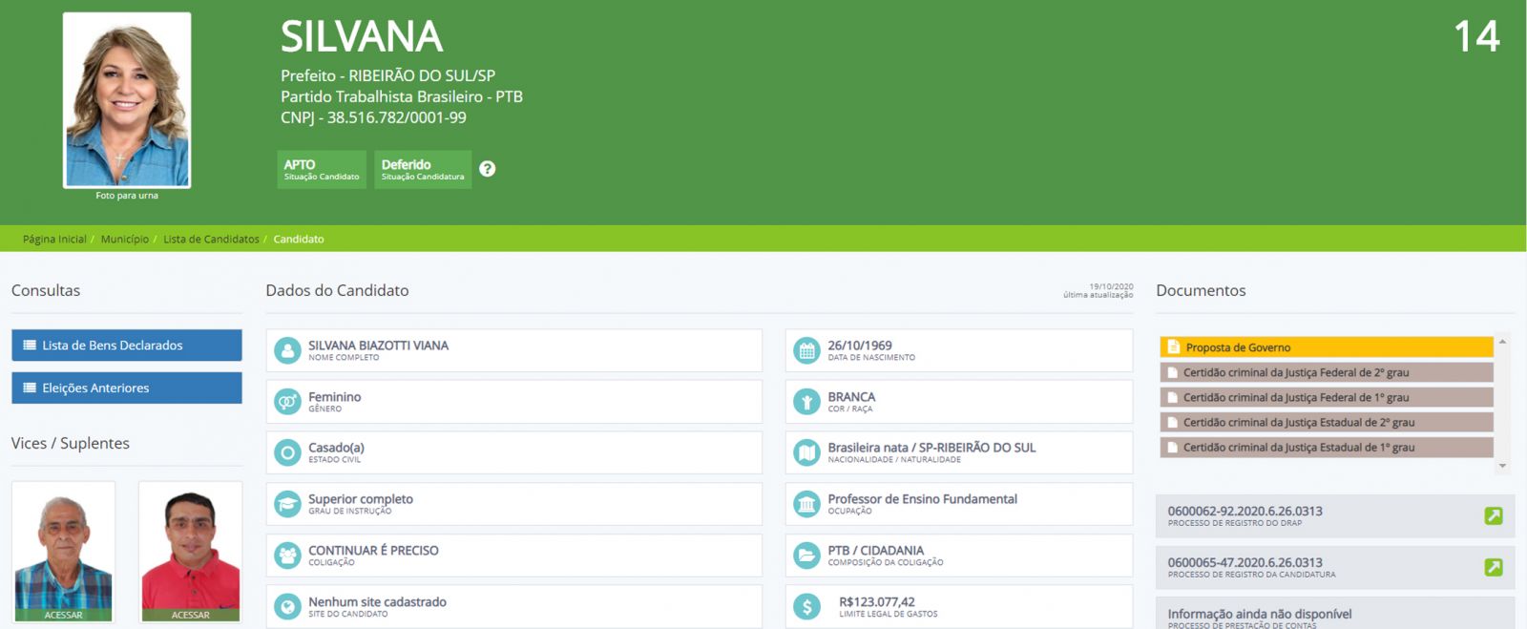Click the coalition folder icon
Viewport: 1527px width, 629px height.
tap(807, 556)
